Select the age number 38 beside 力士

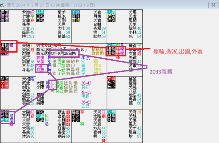pyautogui.click(x=68, y=28)
